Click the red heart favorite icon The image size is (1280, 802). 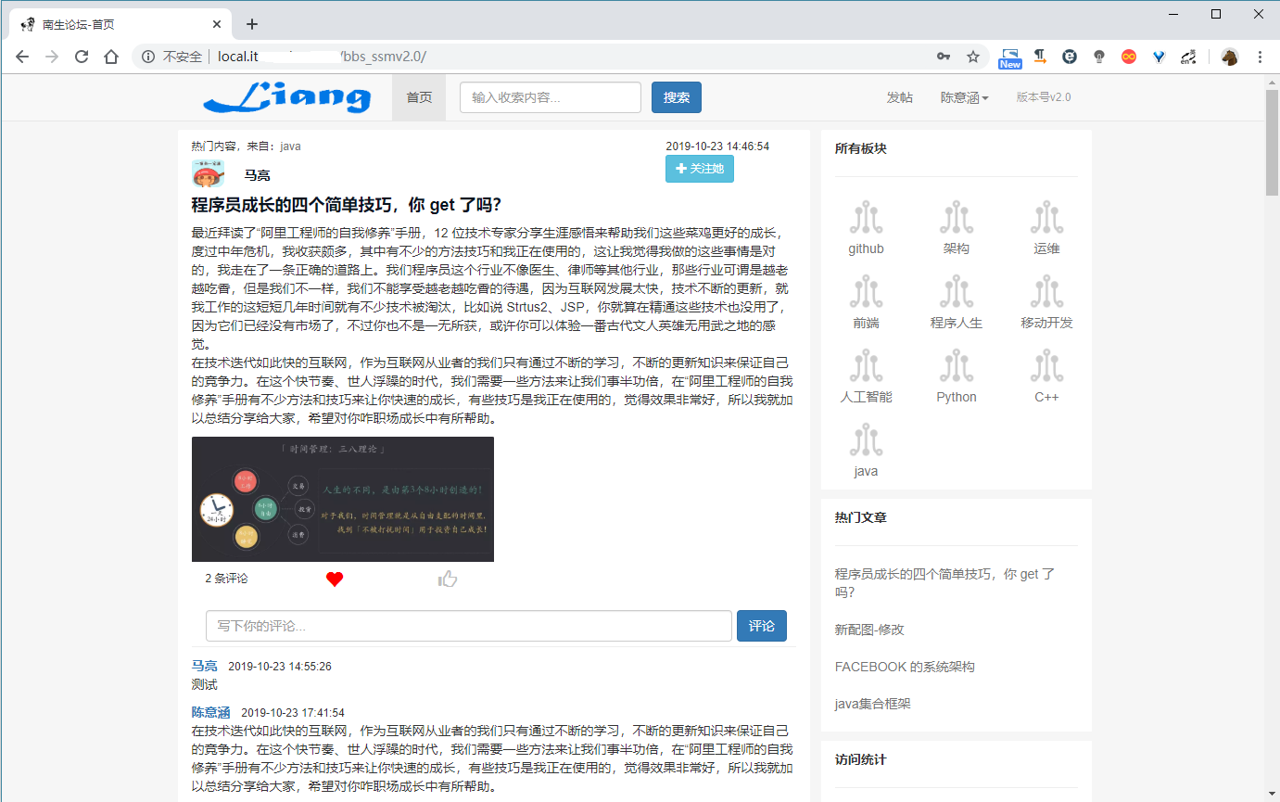tap(335, 579)
